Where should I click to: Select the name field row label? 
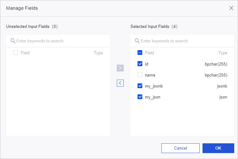pos(150,75)
